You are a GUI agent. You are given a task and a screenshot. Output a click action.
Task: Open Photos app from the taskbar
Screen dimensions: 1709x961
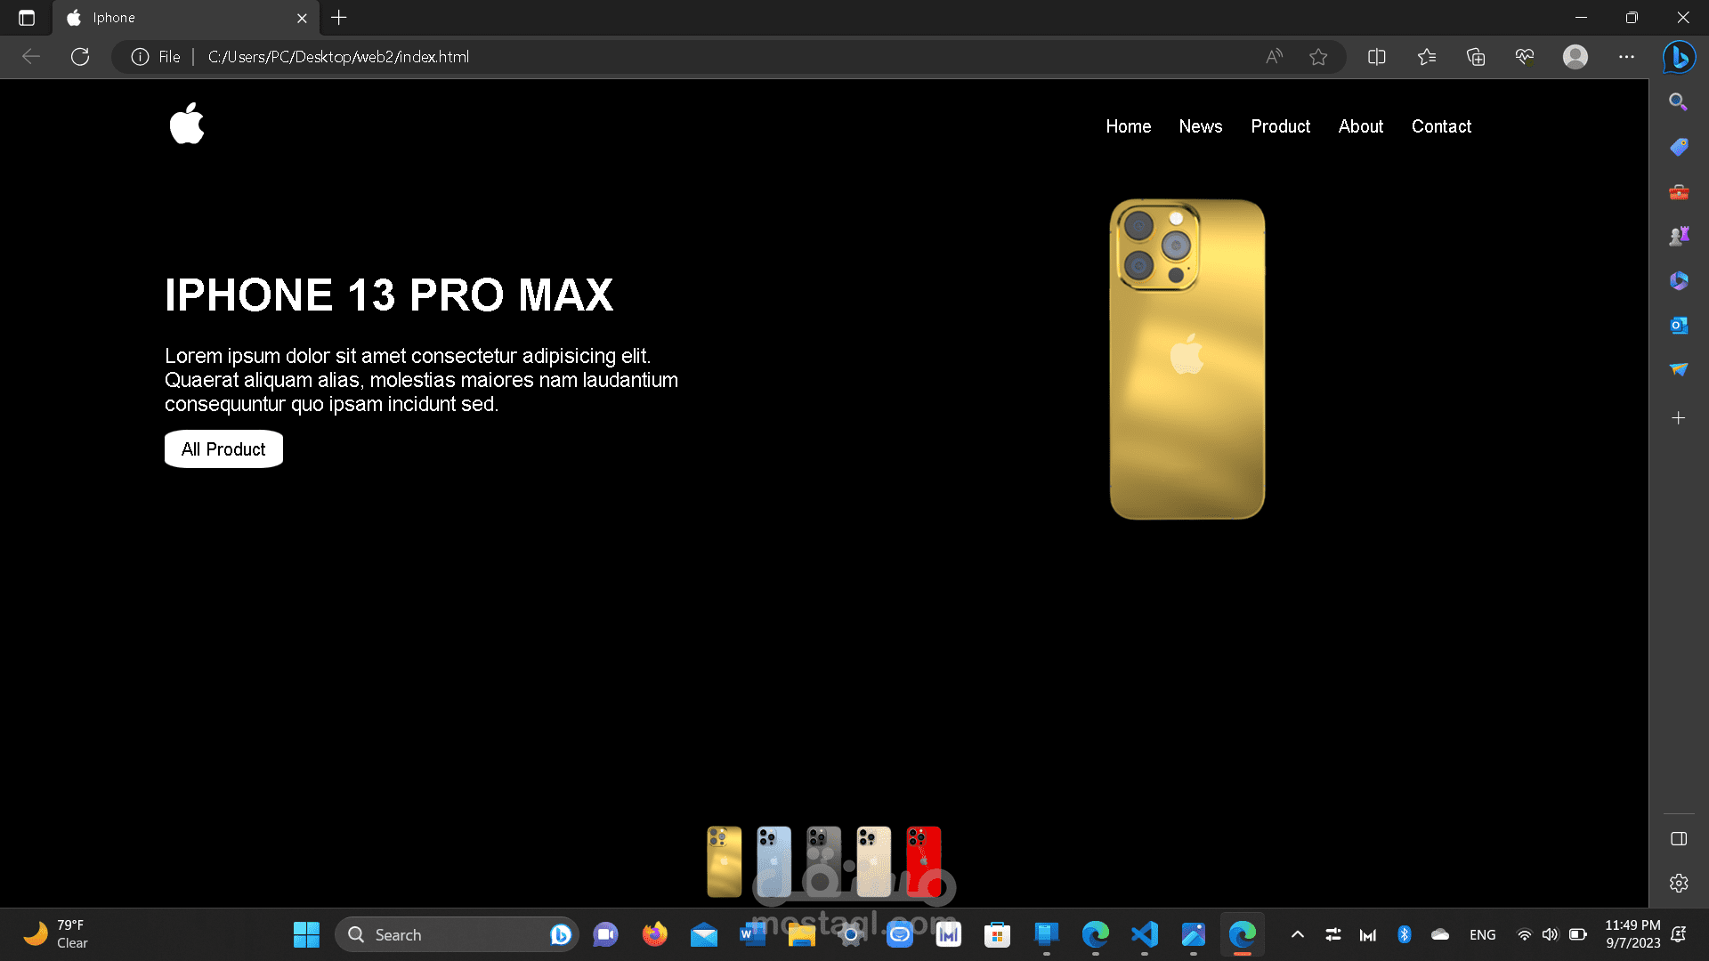click(x=1193, y=934)
